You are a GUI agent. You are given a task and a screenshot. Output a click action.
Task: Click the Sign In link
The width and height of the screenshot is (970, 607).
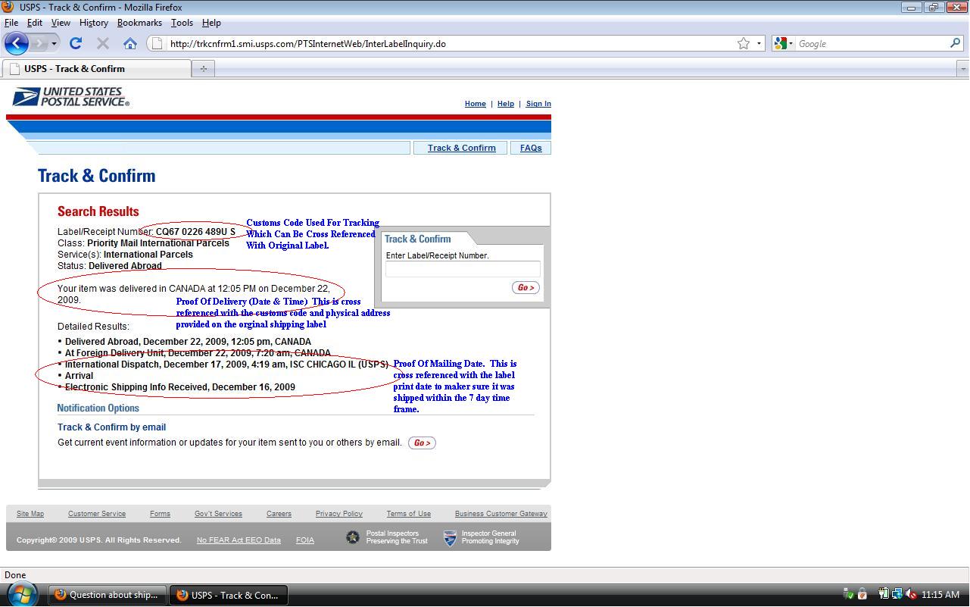pyautogui.click(x=538, y=104)
